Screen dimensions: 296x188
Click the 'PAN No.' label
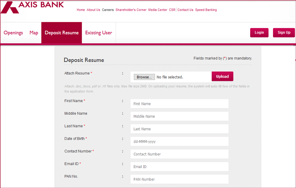pos(71,177)
